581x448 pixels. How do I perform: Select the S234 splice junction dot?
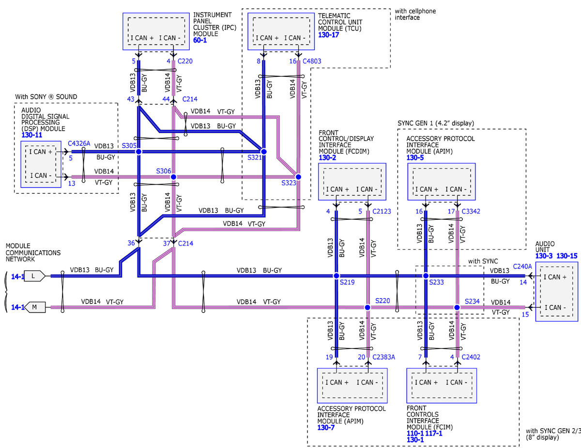tap(457, 307)
